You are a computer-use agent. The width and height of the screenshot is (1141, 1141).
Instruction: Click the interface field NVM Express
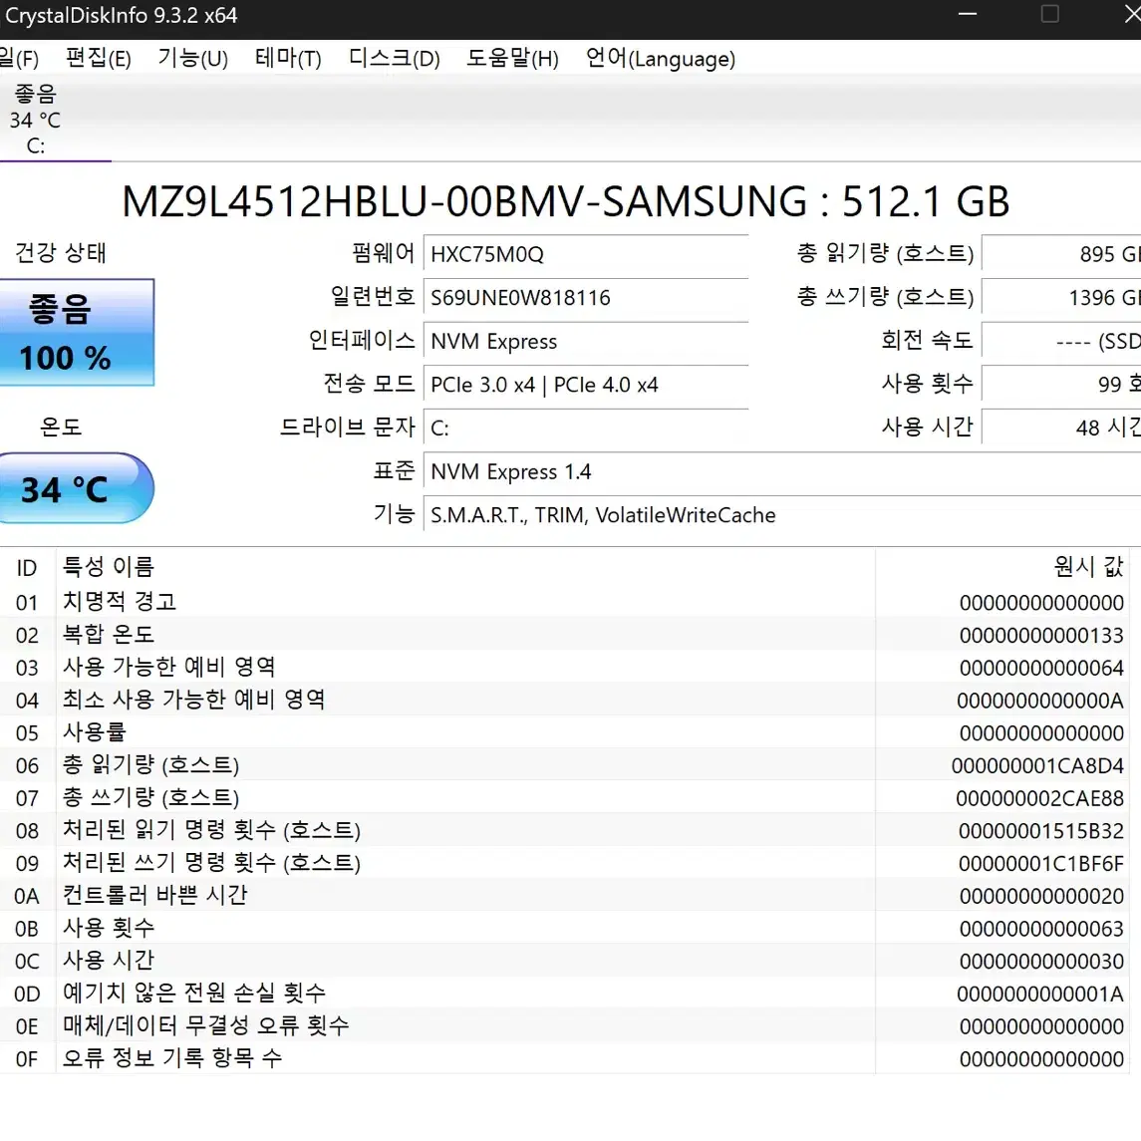click(586, 341)
